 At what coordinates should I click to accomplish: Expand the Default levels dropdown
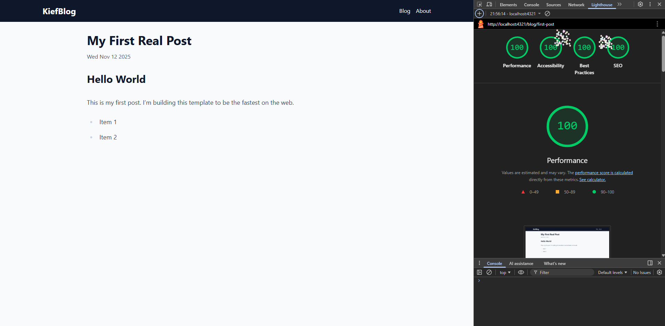tap(612, 272)
